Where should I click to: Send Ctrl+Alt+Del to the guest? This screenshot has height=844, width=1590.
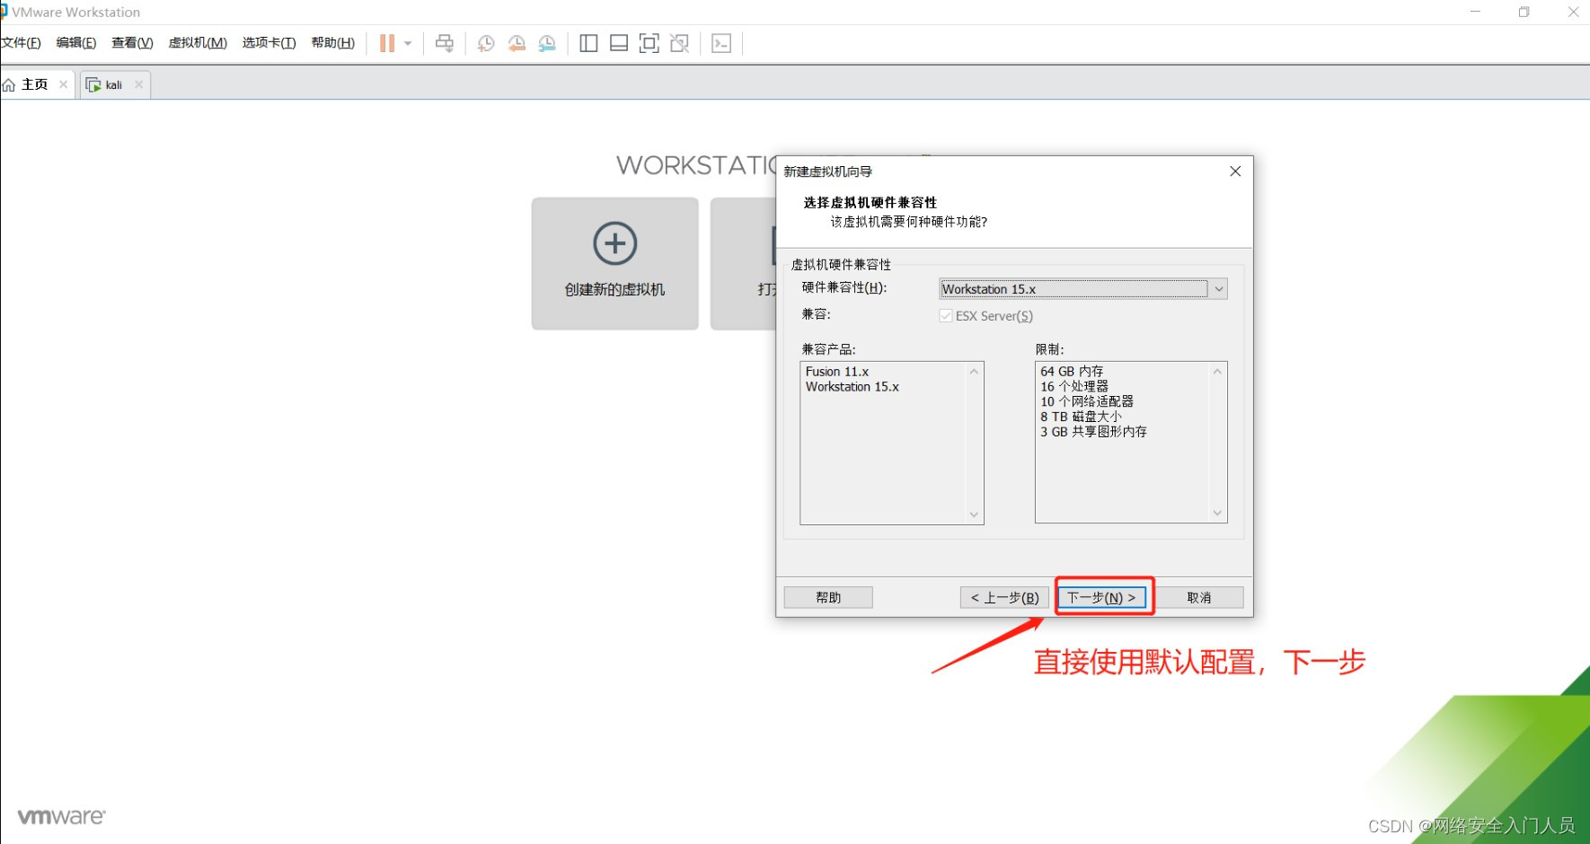[444, 42]
